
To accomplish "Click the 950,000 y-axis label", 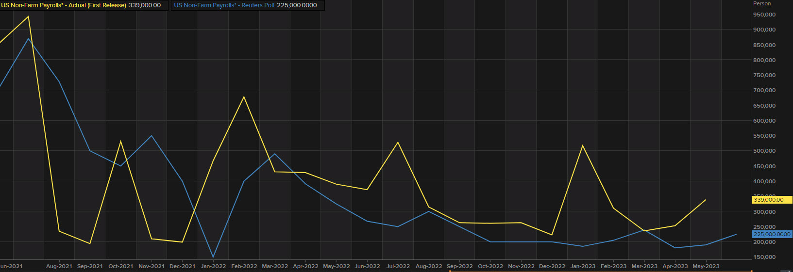I will tap(764, 15).
